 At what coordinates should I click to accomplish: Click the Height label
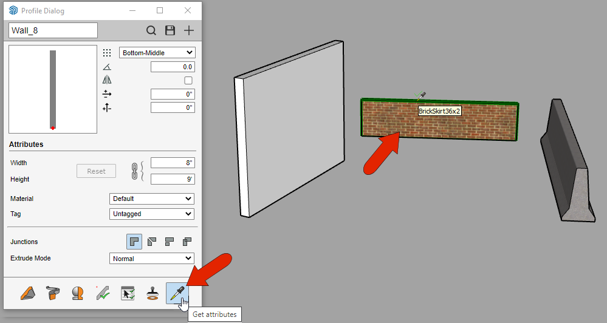[x=19, y=179]
